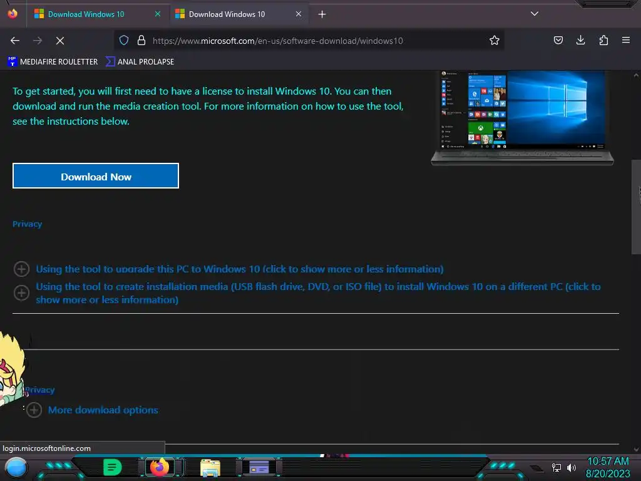Open a new browser tab
The width and height of the screenshot is (641, 481).
322,14
